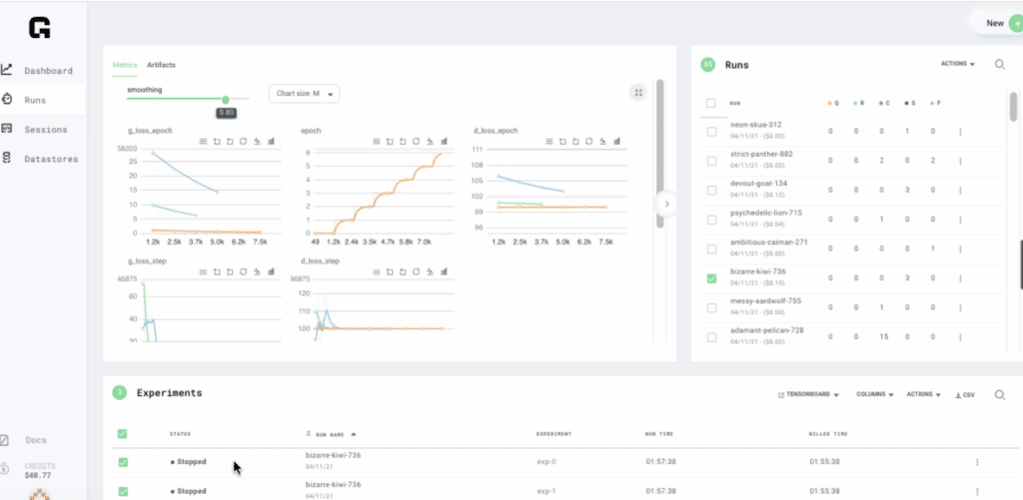Go to Dashboard in sidebar
The image size is (1023, 500).
pos(42,71)
